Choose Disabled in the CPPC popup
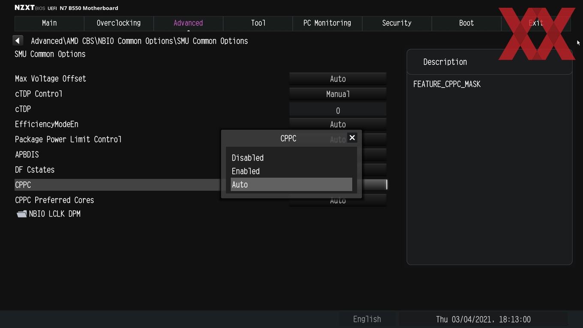This screenshot has height=328, width=583. (291, 158)
